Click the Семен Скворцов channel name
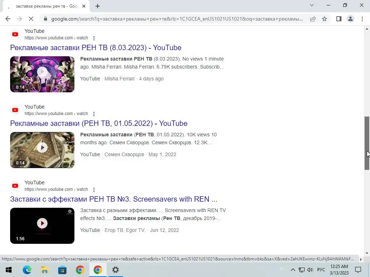Image resolution: width=370 pixels, height=277 pixels. [124, 154]
